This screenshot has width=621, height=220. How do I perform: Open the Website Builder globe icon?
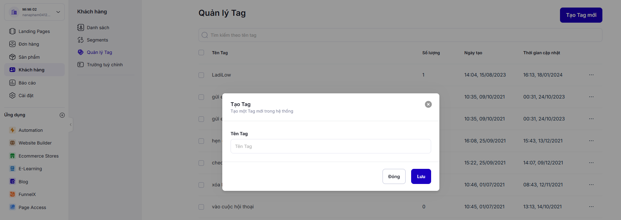(x=12, y=143)
